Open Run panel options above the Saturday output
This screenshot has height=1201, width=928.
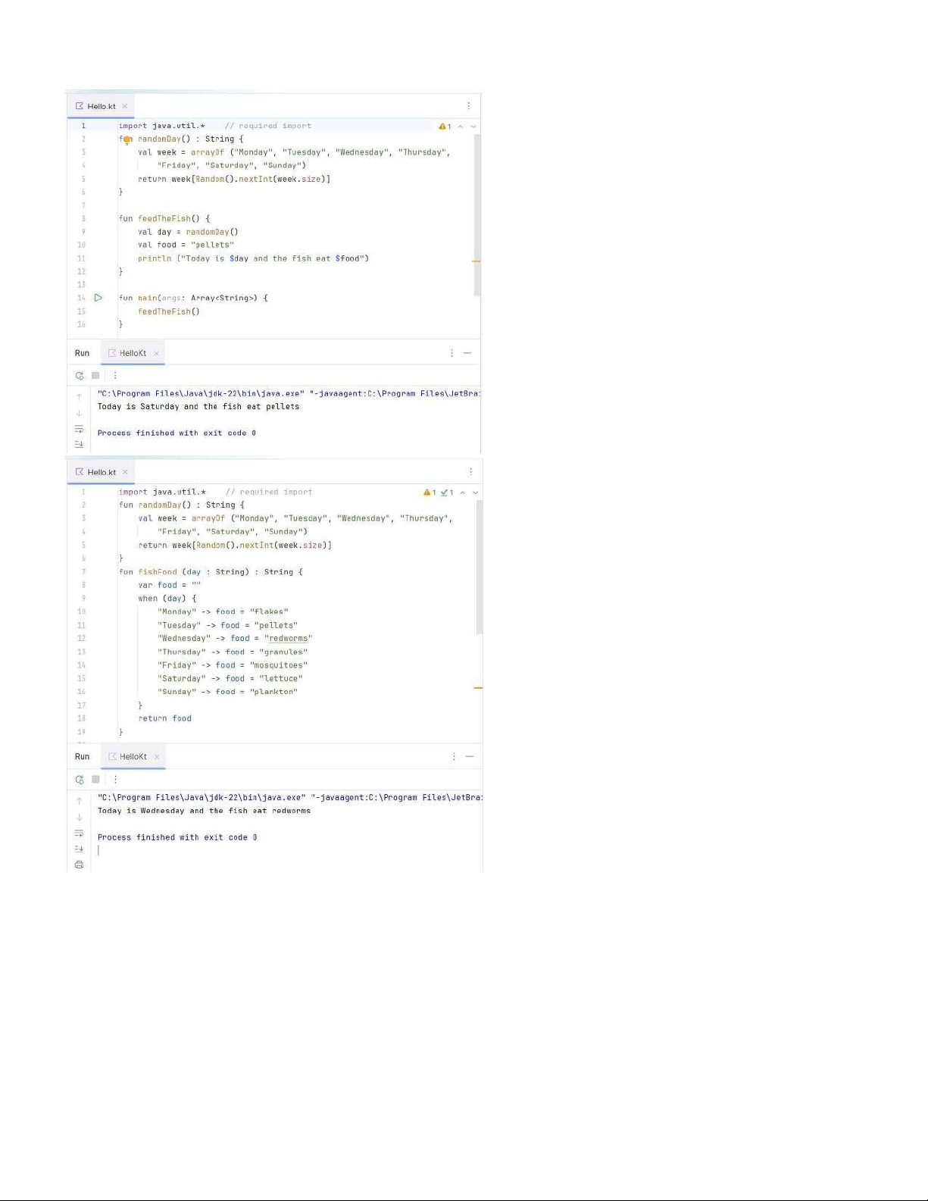[x=452, y=353]
